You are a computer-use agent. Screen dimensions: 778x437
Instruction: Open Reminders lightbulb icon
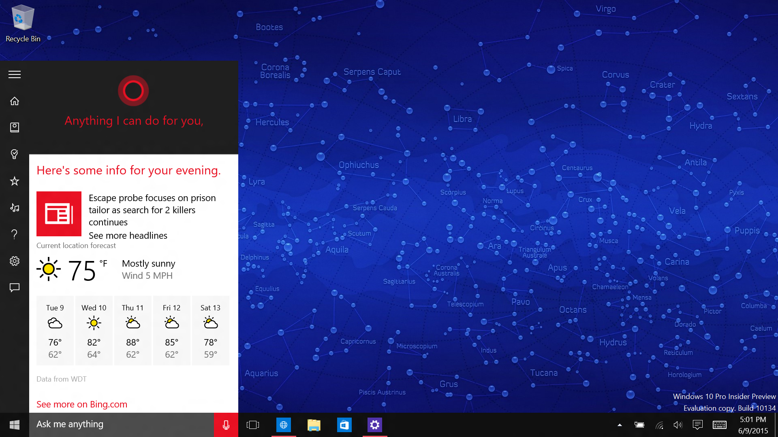tap(15, 154)
